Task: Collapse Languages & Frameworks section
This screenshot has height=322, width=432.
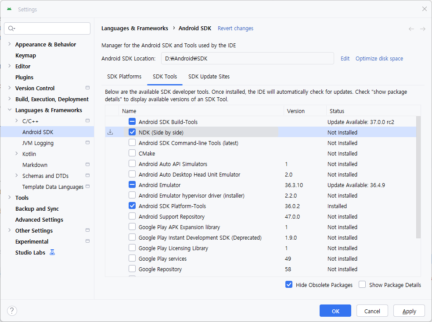Action: [10, 110]
